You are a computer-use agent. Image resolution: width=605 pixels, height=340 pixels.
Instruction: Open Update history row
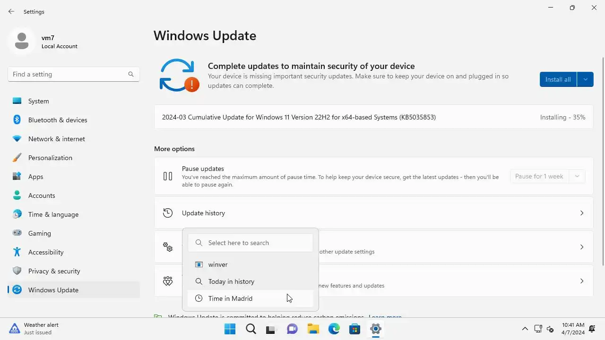click(x=373, y=213)
